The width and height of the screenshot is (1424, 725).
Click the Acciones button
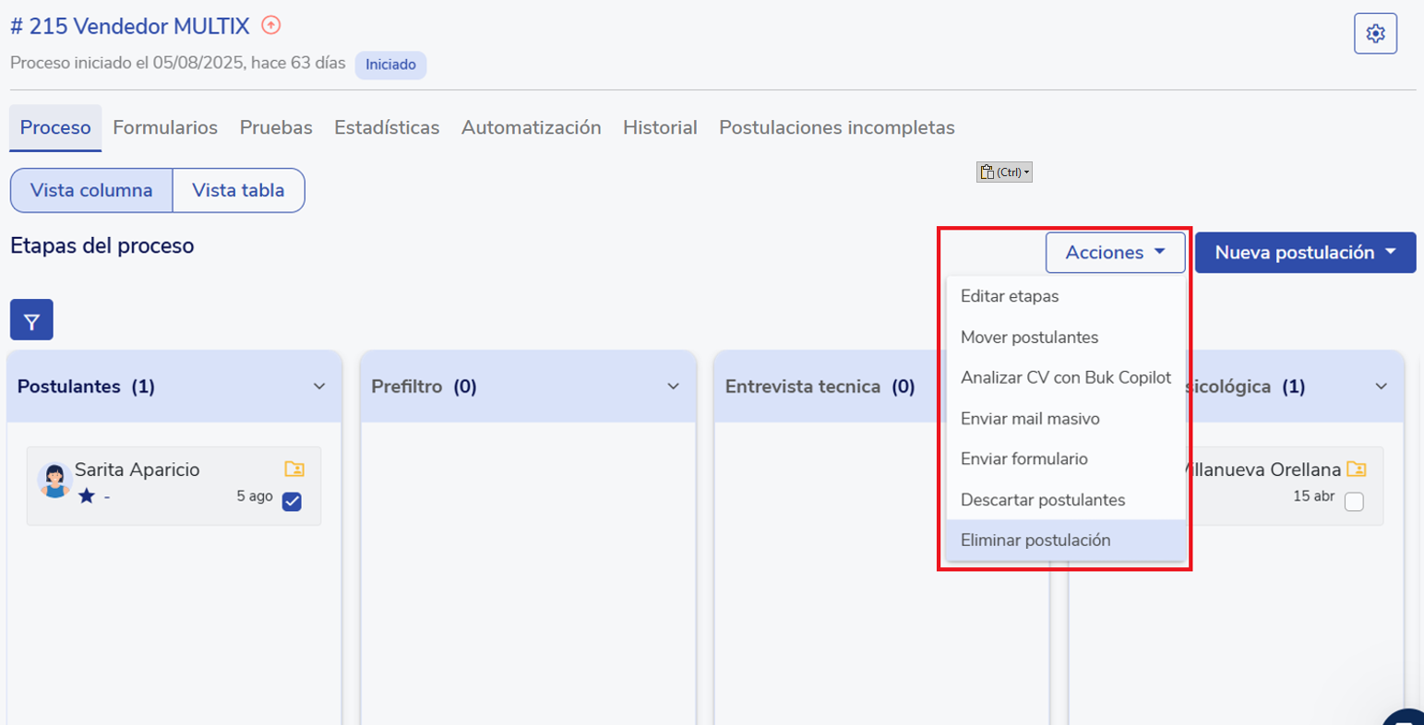pos(1115,253)
